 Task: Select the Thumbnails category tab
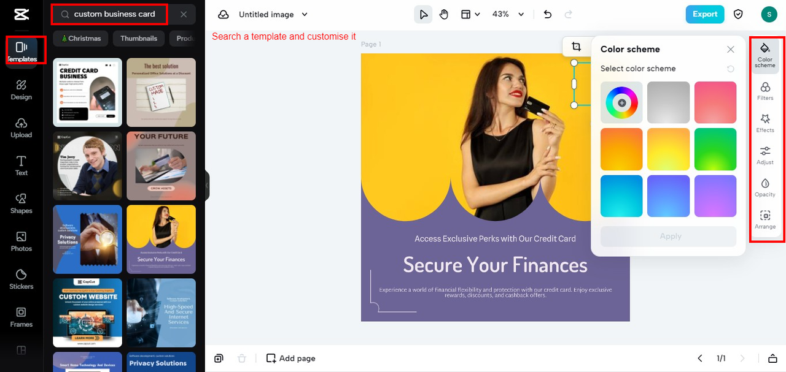coord(139,38)
